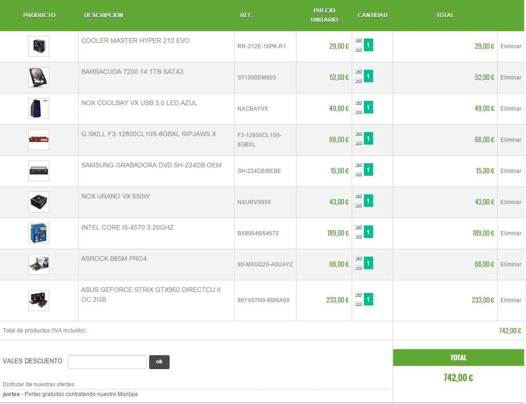This screenshot has width=526, height=404.
Task: Click the DESCRIPCIÓN column header
Action: [x=103, y=15]
